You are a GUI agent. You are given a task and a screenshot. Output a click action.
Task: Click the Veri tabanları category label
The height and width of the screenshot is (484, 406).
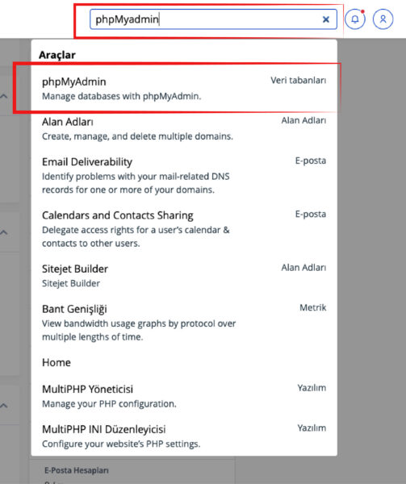tap(299, 80)
